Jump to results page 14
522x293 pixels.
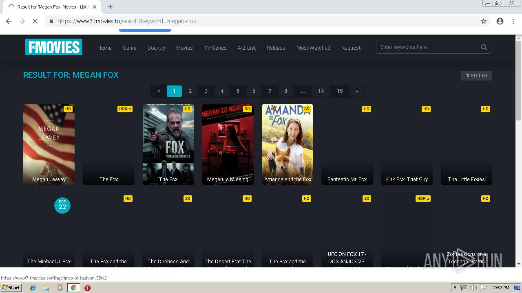point(321,91)
